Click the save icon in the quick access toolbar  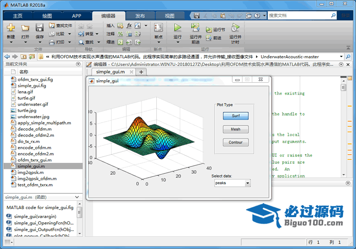tap(197, 15)
